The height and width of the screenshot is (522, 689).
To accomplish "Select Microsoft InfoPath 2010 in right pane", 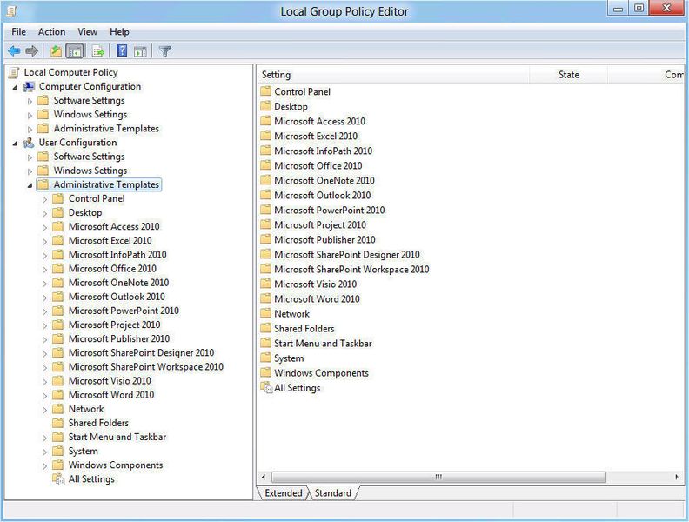I will [x=323, y=151].
